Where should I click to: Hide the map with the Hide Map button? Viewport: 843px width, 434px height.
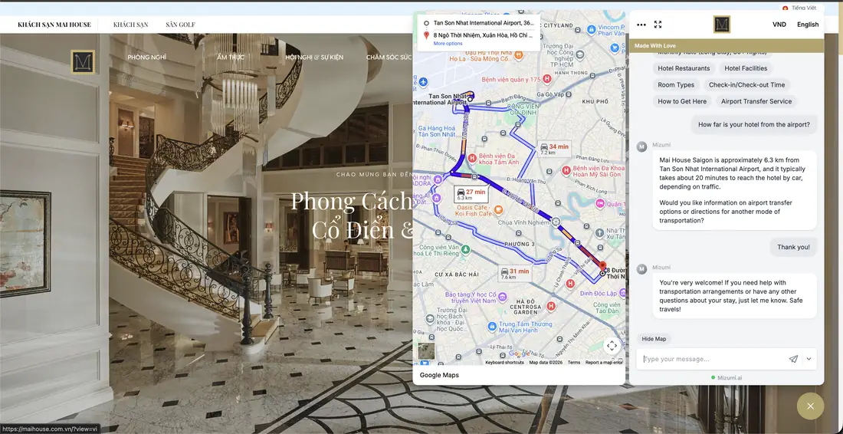click(x=654, y=339)
